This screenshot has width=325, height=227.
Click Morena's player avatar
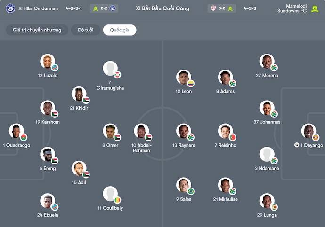[267, 62]
